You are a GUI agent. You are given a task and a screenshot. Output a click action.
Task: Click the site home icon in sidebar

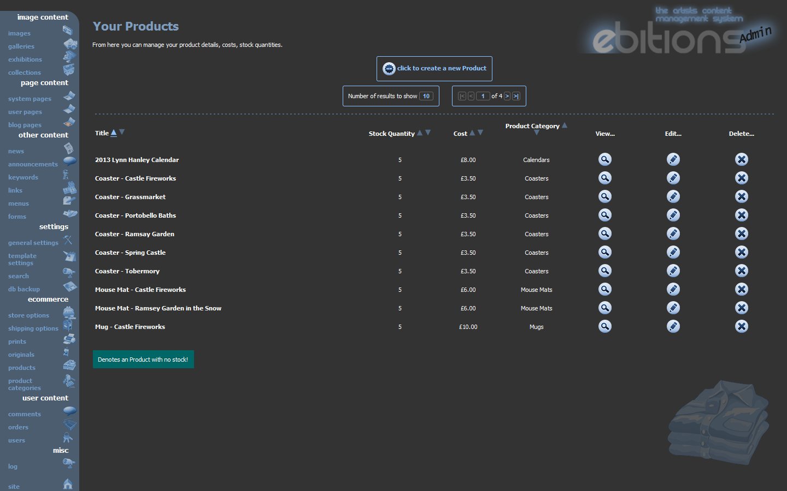click(x=68, y=484)
